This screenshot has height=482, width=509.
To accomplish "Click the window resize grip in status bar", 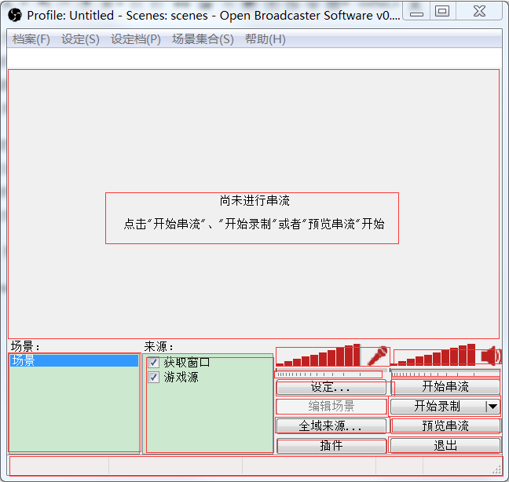I will pos(496,469).
